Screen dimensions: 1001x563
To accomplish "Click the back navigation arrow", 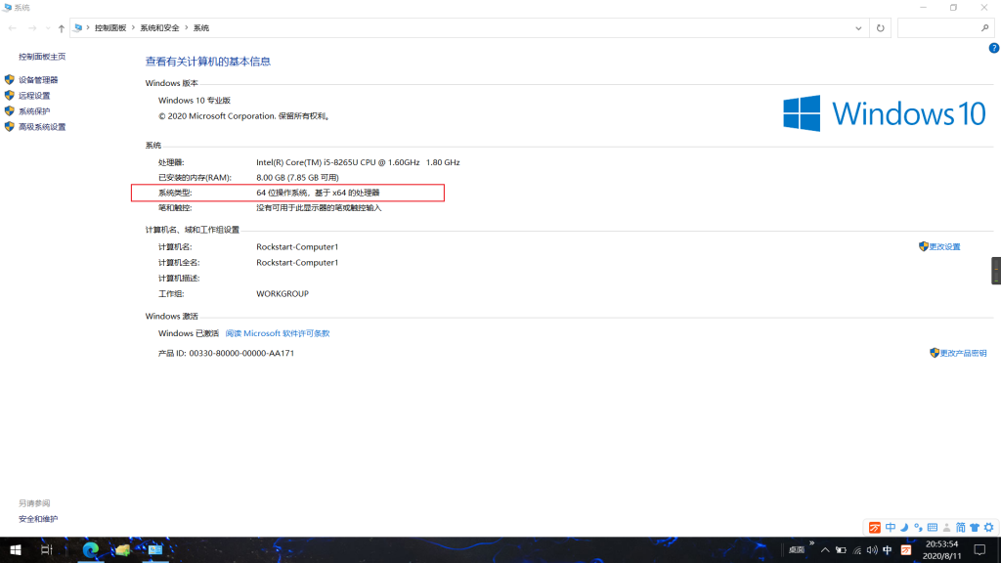I will pos(12,28).
